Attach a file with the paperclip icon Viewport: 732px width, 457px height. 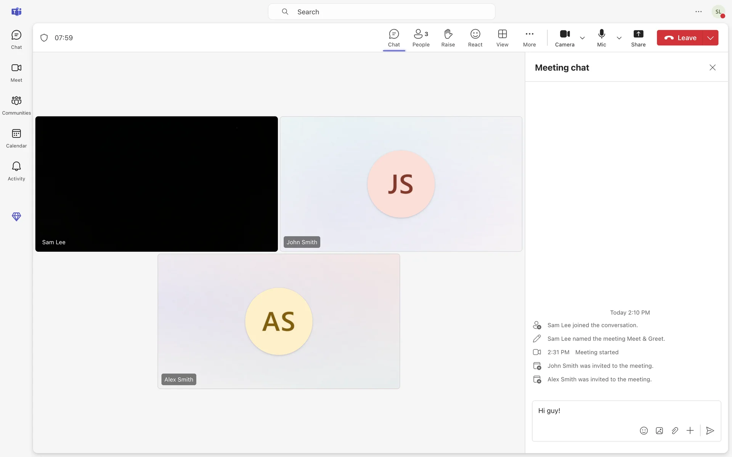[675, 431]
